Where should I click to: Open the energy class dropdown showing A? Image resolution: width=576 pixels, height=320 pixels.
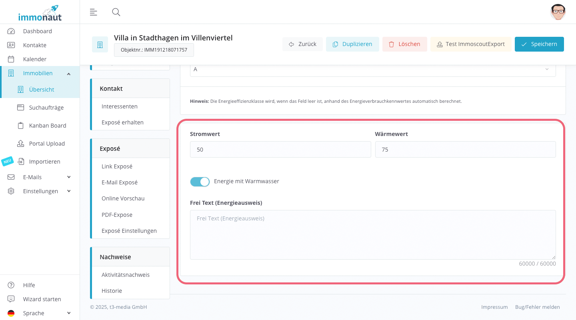click(373, 70)
